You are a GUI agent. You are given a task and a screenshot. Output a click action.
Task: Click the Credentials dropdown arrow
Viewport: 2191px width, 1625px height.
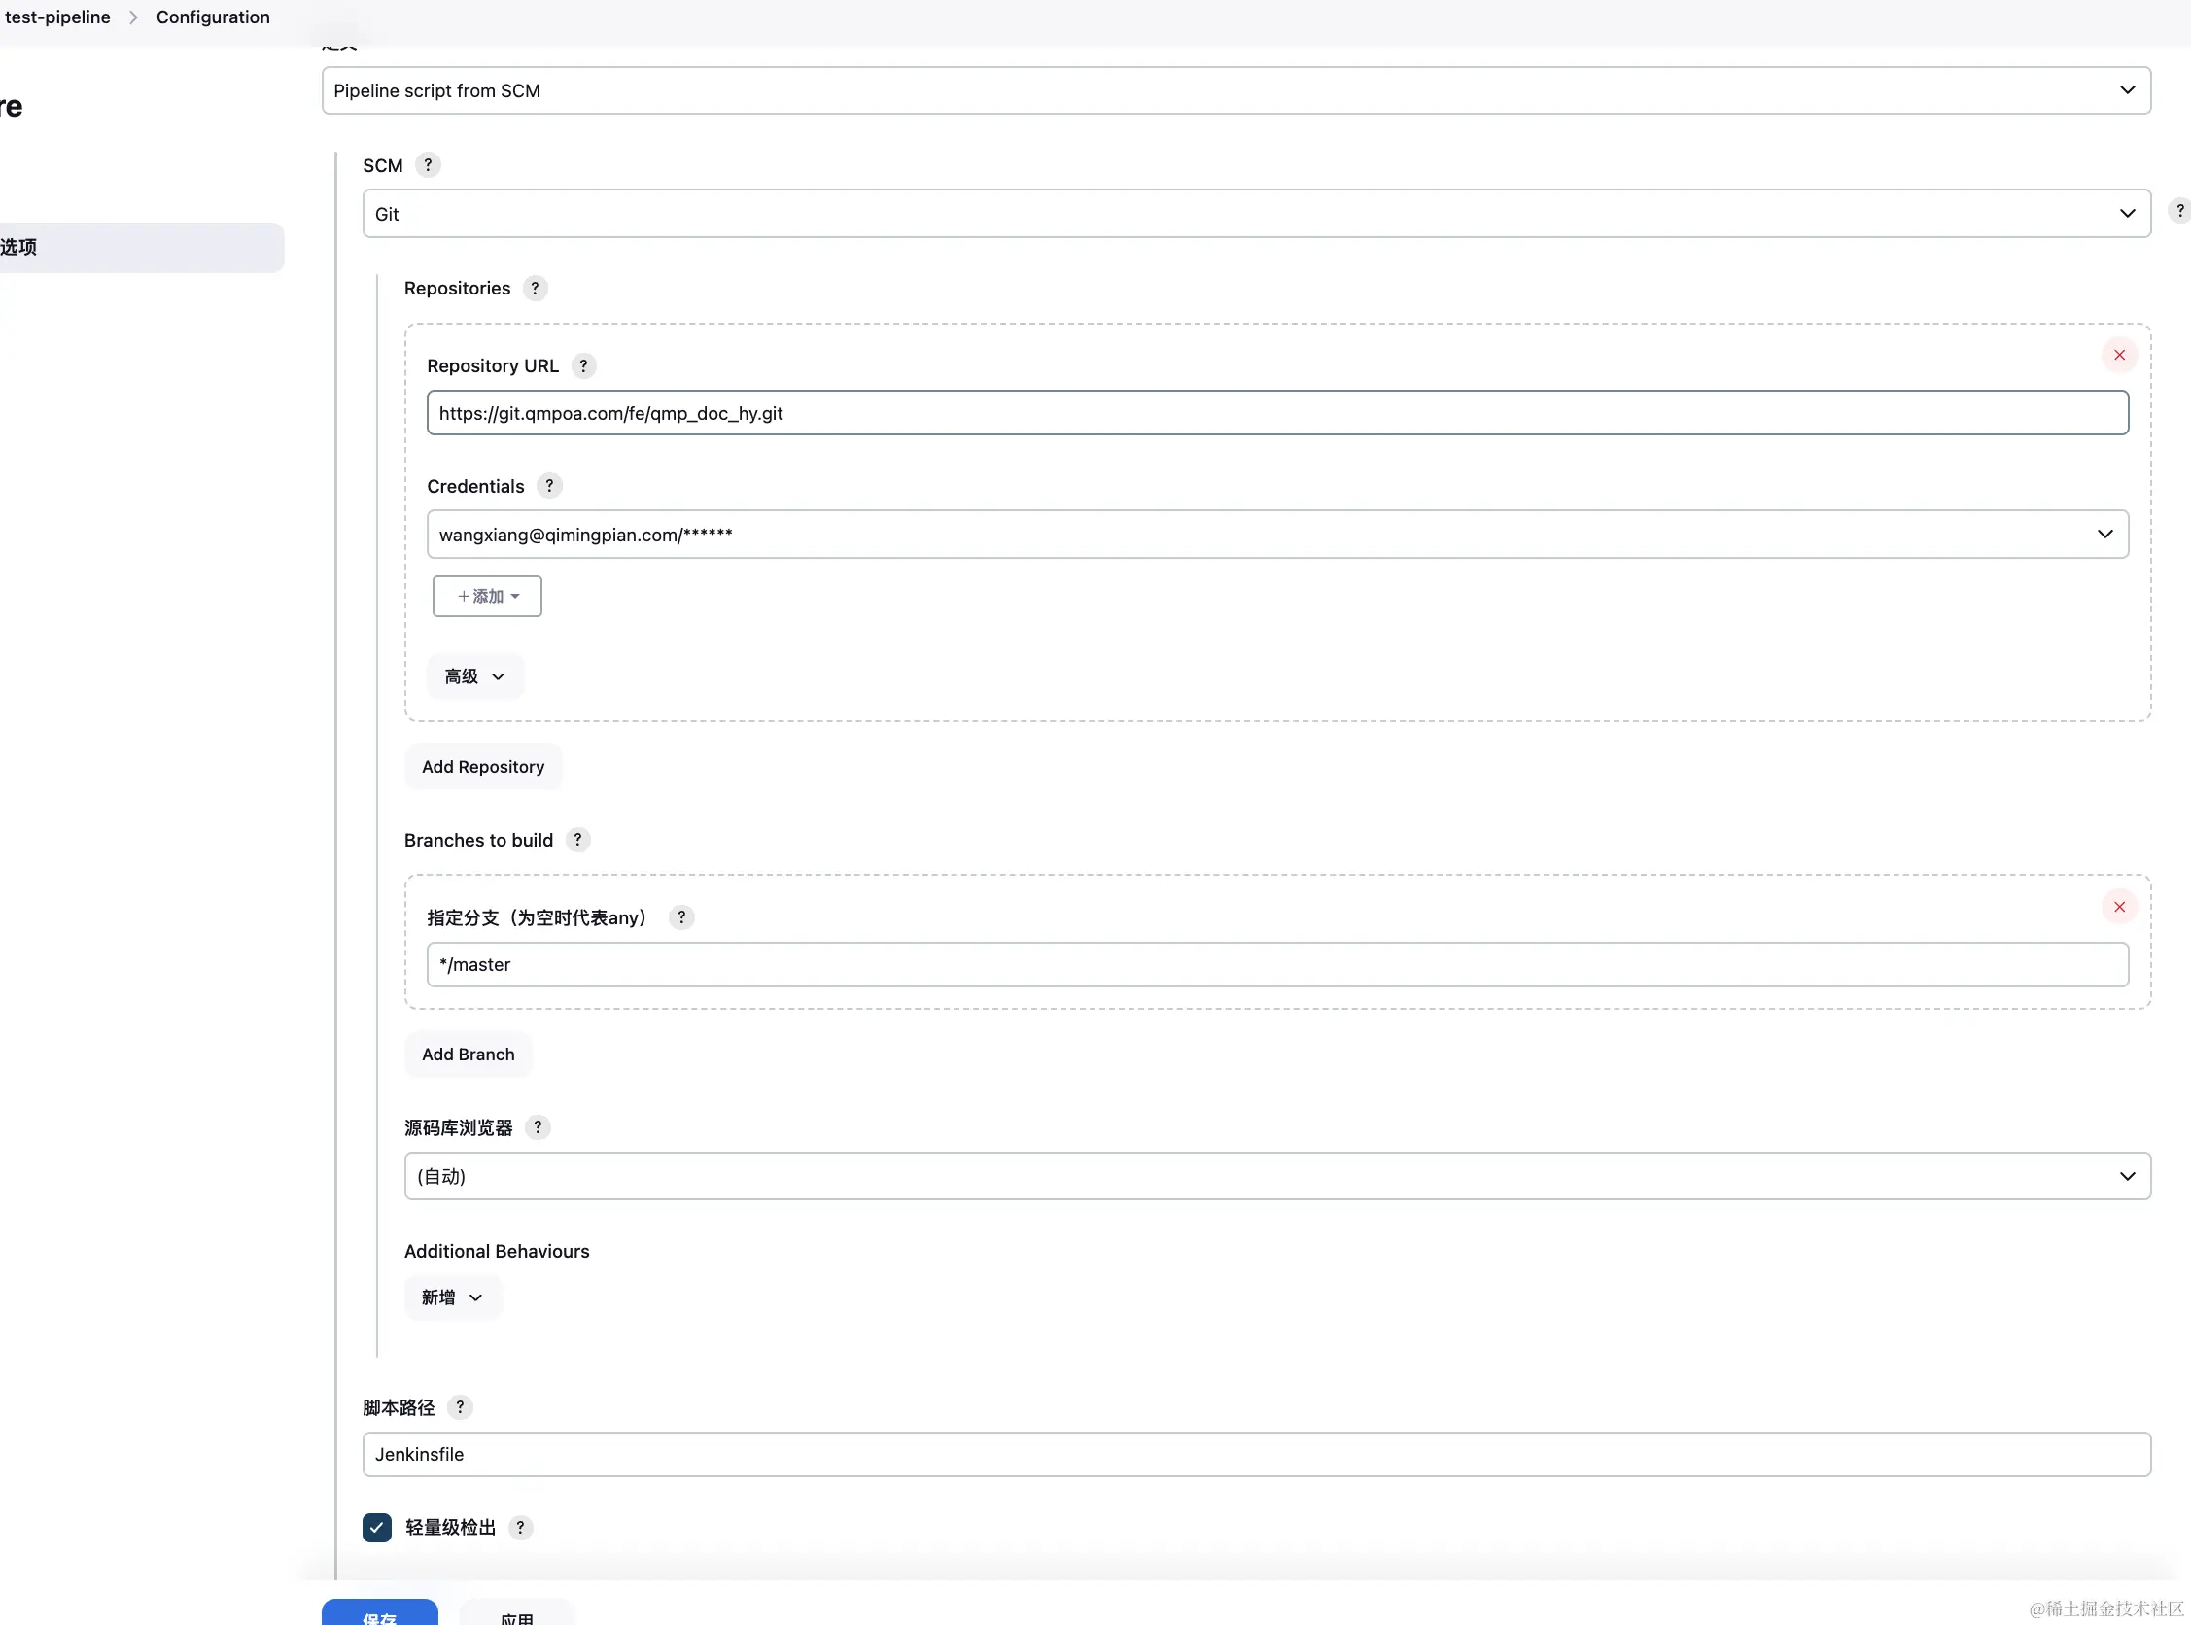point(2105,533)
